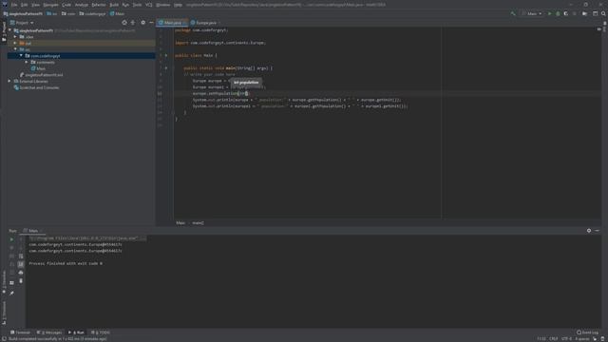Open the VCS menu

149,5
